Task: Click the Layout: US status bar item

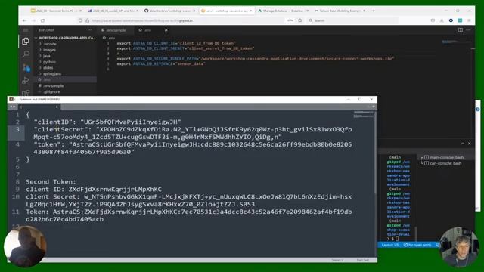Action: point(390,245)
